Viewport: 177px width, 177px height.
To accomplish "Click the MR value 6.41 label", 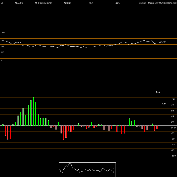I will tap(164, 104).
